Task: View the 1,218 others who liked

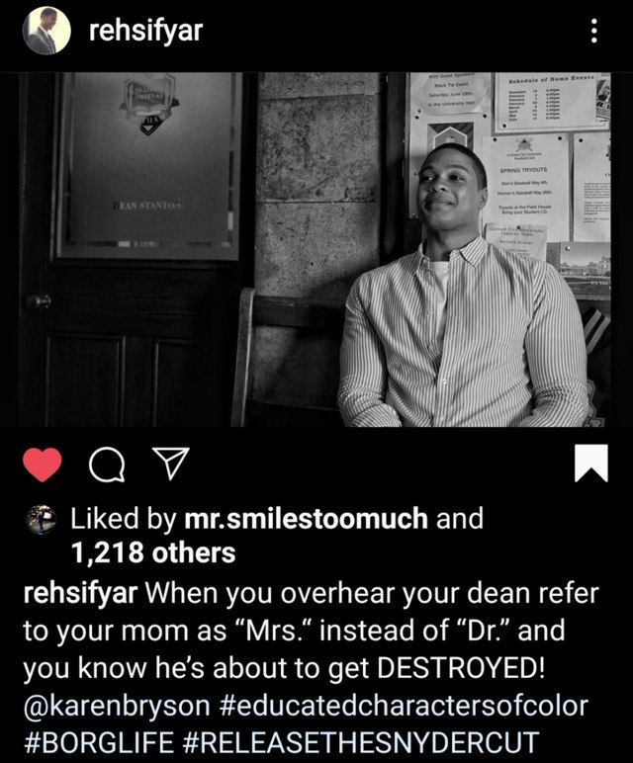Action: click(x=153, y=553)
